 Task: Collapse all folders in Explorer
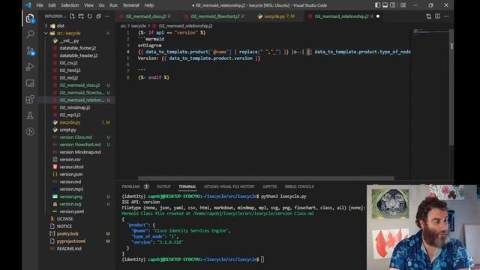coord(98,16)
